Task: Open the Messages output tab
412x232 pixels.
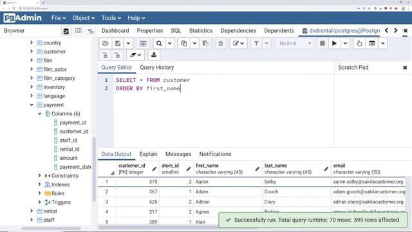Action: tap(178, 154)
